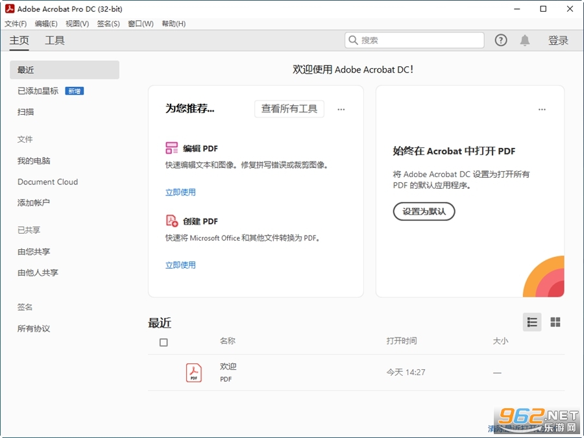
Task: Tick the select-all checkbox in recent list
Action: coord(164,342)
